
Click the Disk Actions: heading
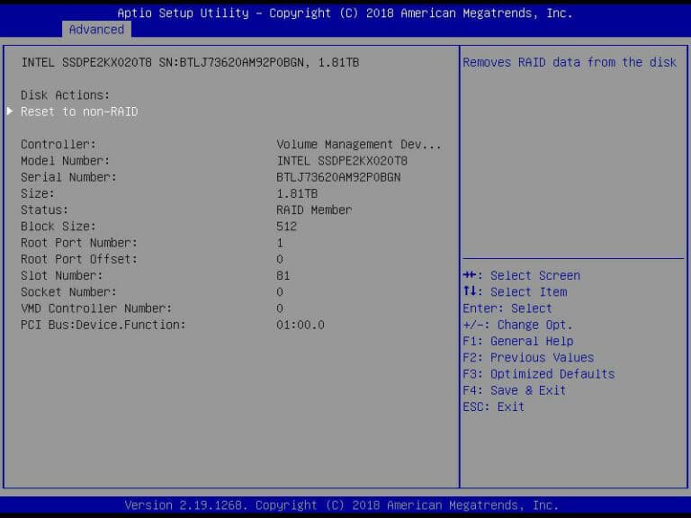coord(65,95)
